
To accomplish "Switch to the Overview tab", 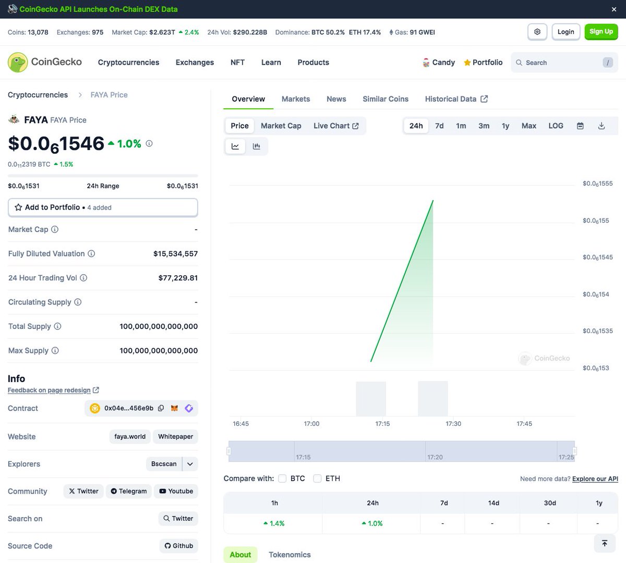I will tap(248, 99).
